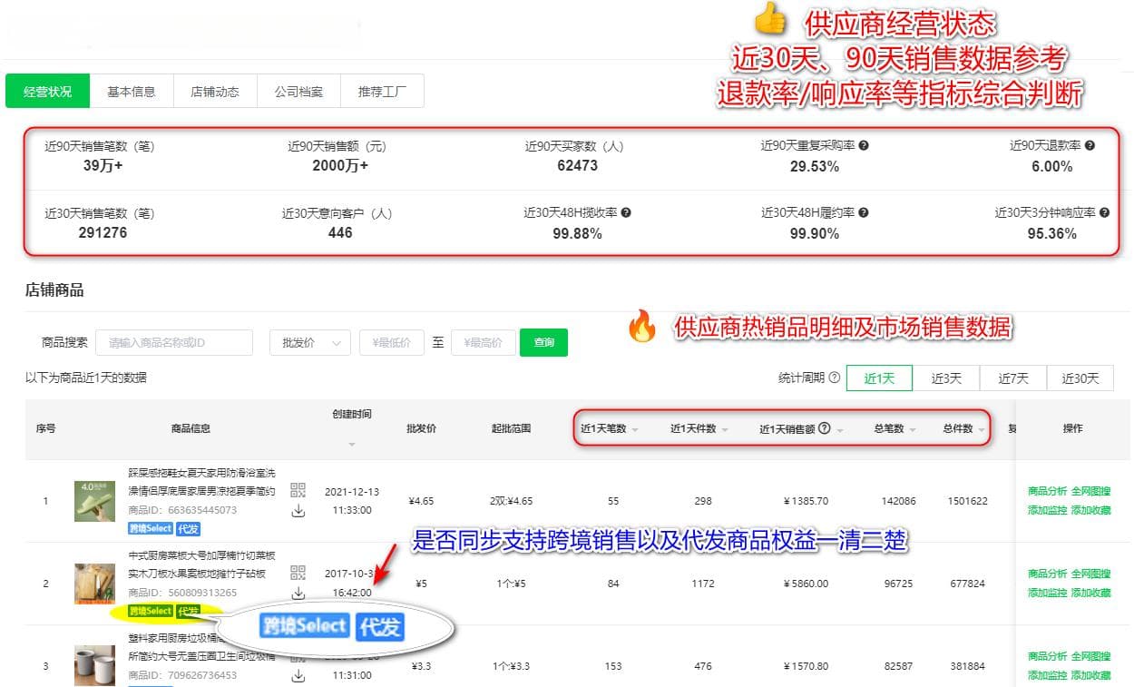Click sales amount ¥5860.00 cell

tap(806, 584)
